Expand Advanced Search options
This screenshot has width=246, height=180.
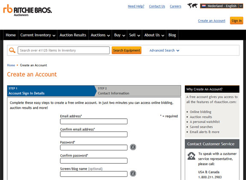click(164, 51)
